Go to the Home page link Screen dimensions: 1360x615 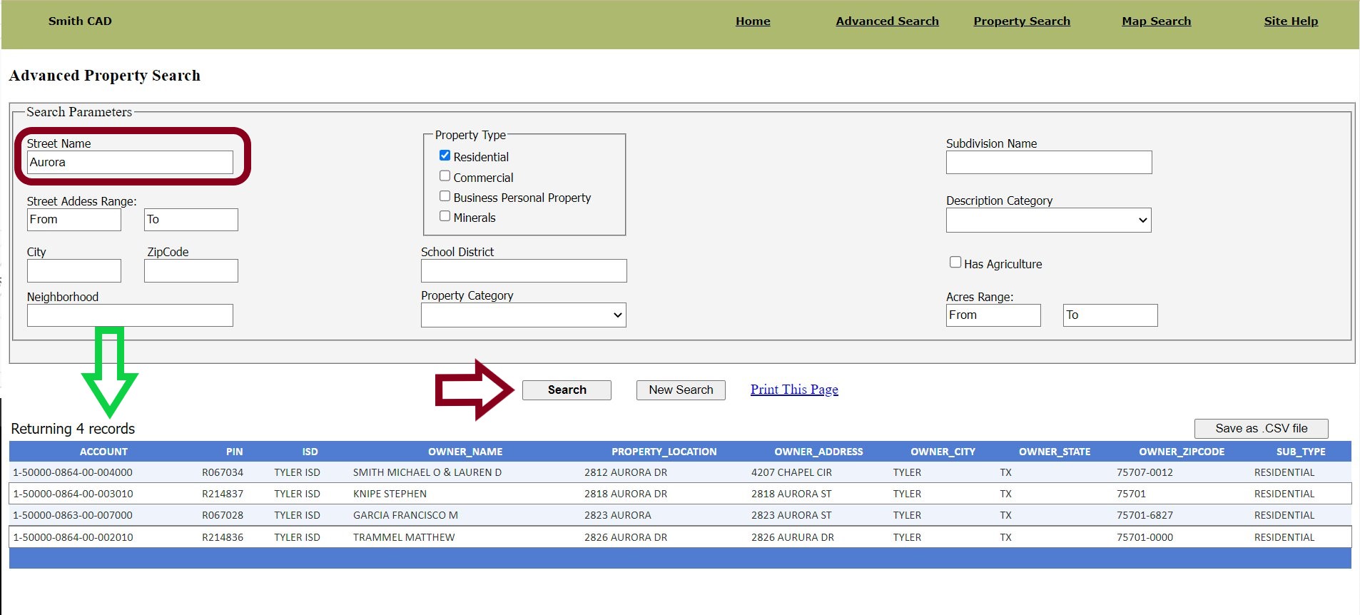click(x=753, y=21)
